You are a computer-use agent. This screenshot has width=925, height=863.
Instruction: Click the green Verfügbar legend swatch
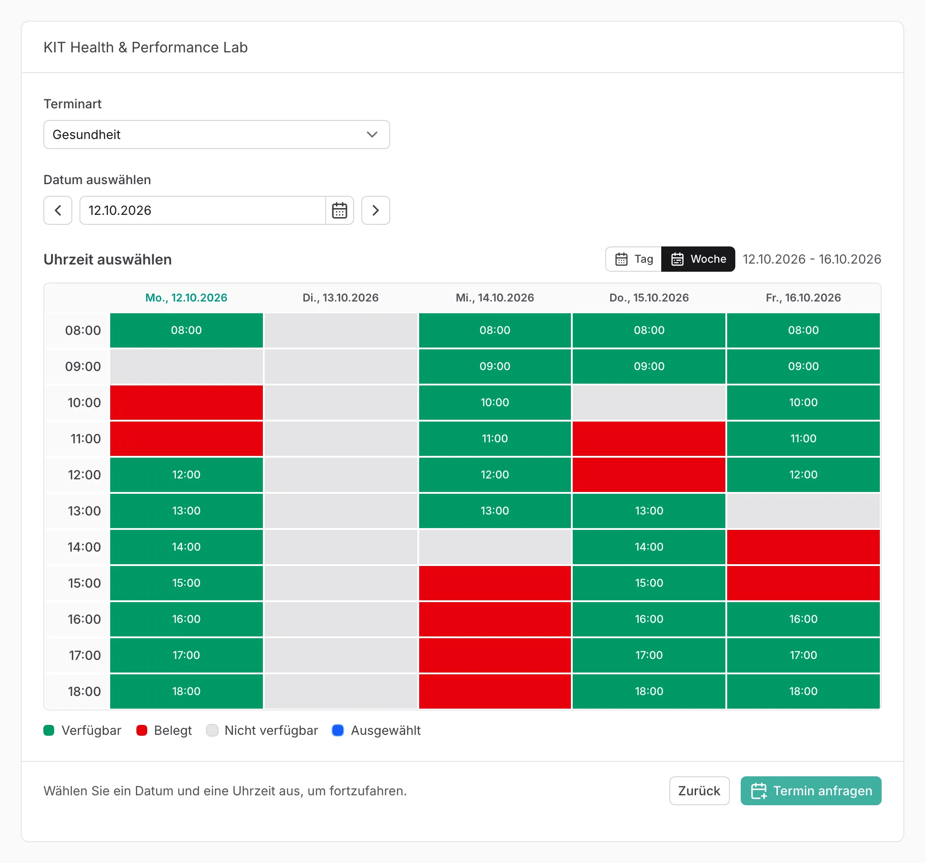tap(49, 730)
